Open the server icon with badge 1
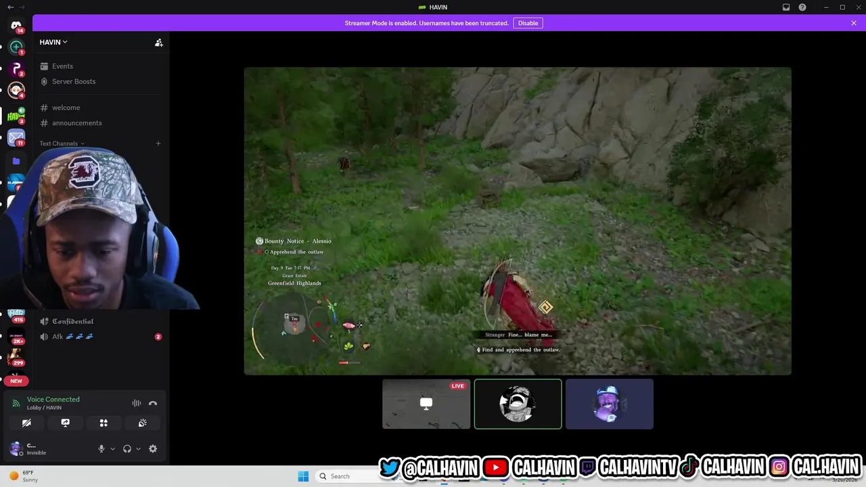 (16, 47)
